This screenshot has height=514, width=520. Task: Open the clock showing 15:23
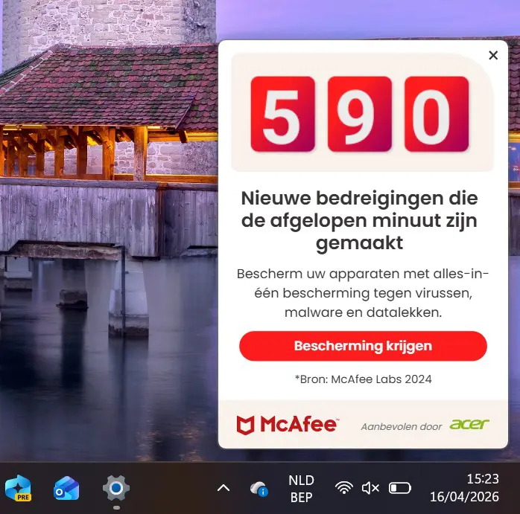tap(483, 478)
